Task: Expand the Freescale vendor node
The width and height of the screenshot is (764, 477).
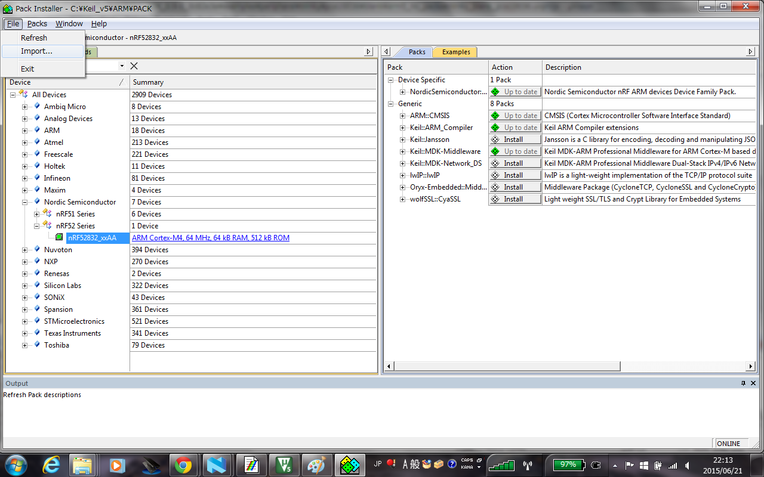Action: point(25,154)
